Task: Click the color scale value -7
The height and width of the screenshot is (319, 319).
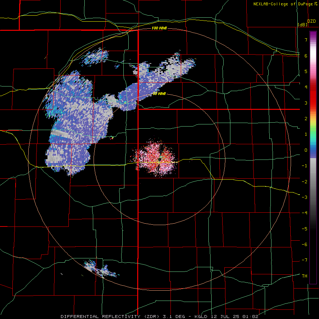Action: [304, 260]
